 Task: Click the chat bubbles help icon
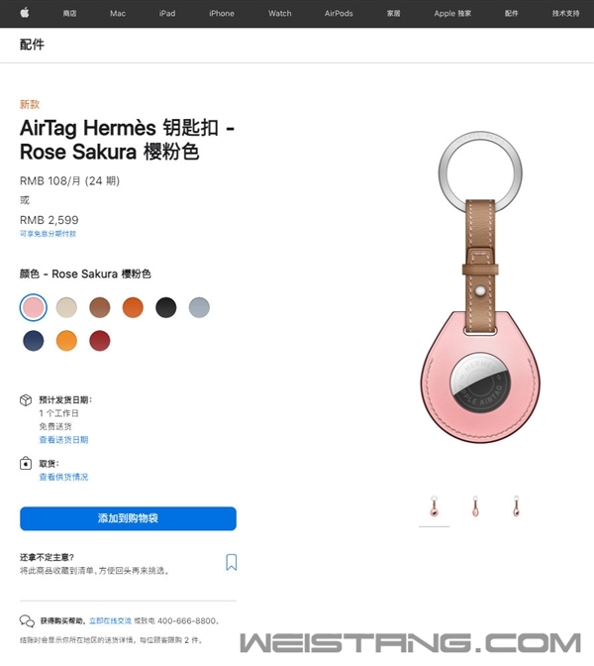27,621
